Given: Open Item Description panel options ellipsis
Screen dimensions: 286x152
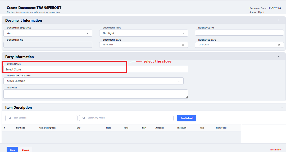Looking at the screenshot, I should pos(282,107).
